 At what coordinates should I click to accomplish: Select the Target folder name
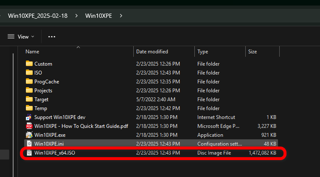click(42, 100)
